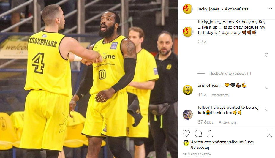The height and width of the screenshot is (158, 275).
Task: Open the comment bubble icon
Action: point(198,133)
